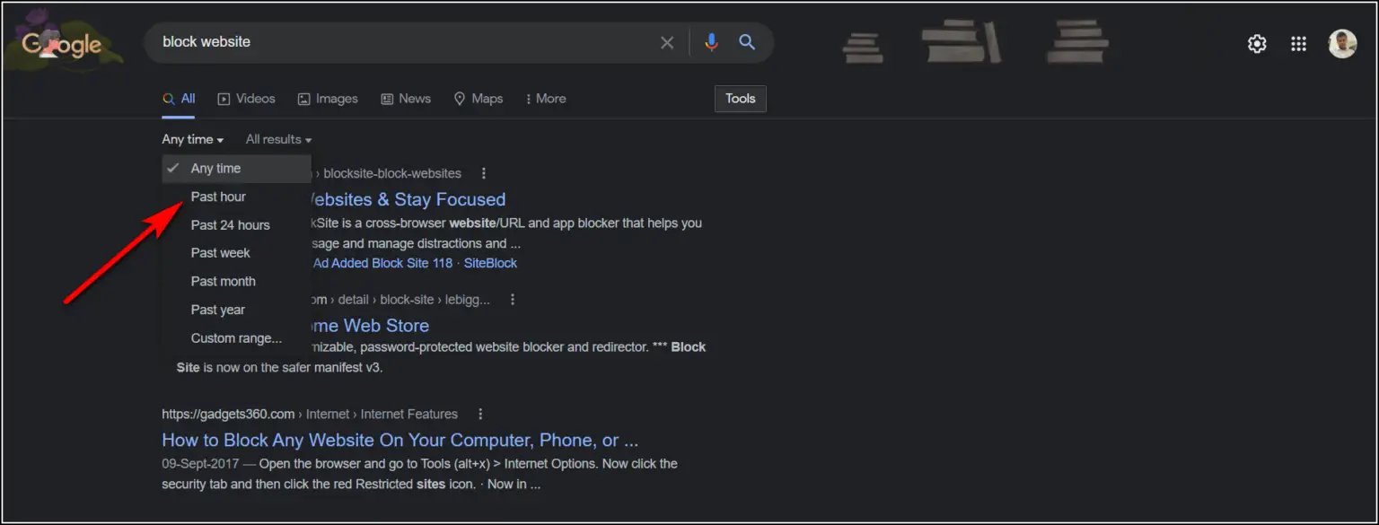Open the Google apps grid
The image size is (1379, 525).
point(1298,42)
